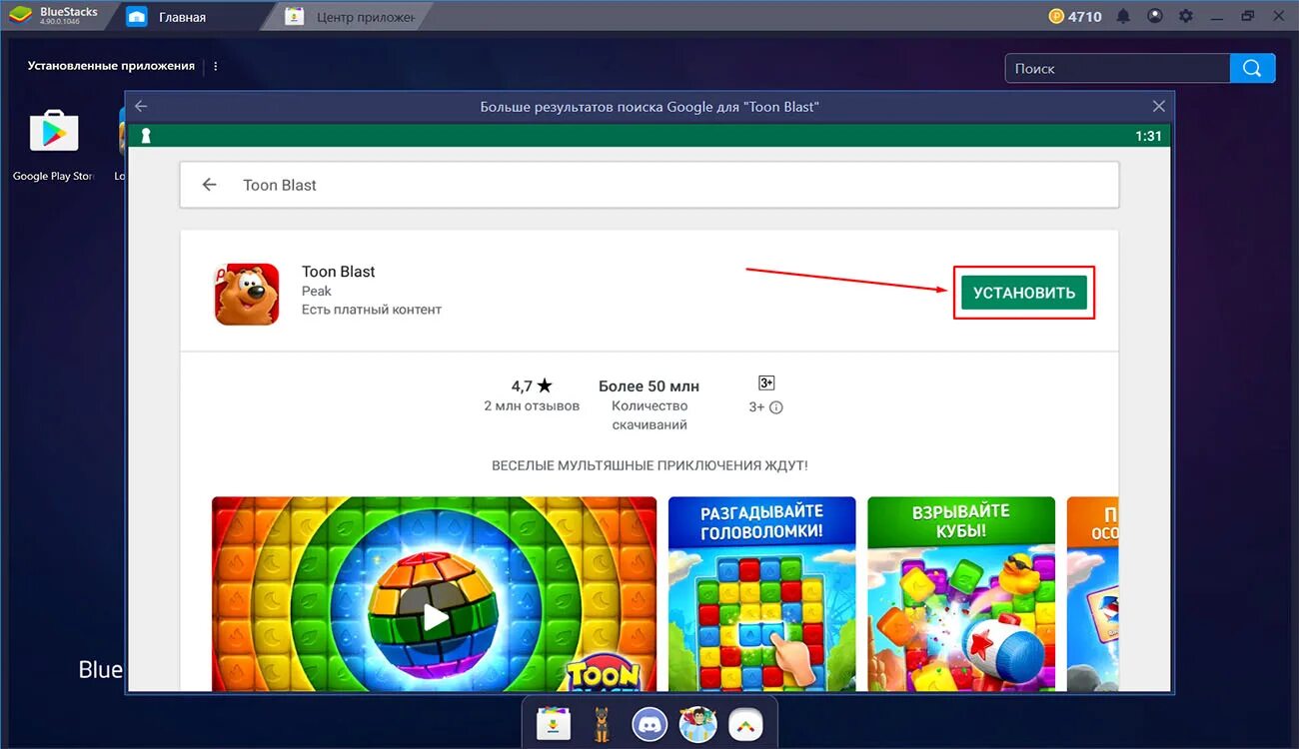1299x749 pixels.
Task: Open the Toon Blast bear app icon
Action: pos(247,294)
